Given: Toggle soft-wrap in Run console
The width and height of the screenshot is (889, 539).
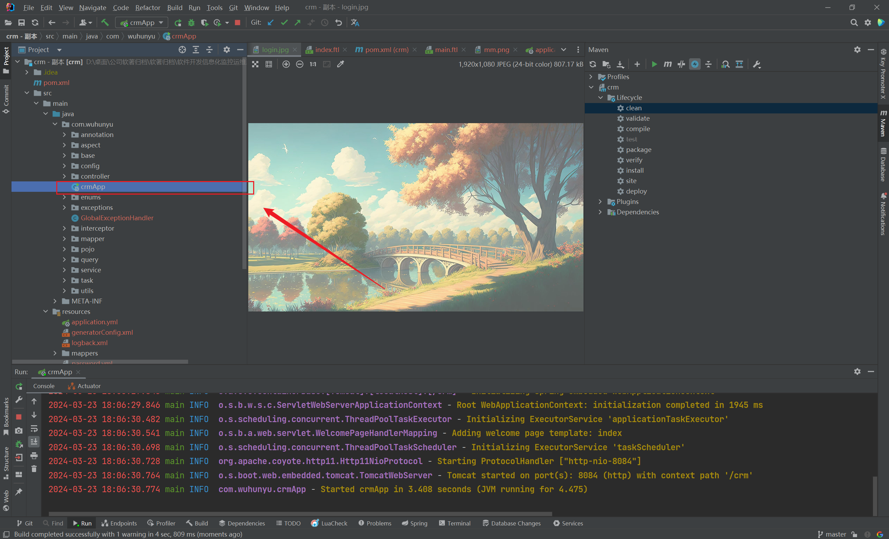Looking at the screenshot, I should pyautogui.click(x=34, y=429).
